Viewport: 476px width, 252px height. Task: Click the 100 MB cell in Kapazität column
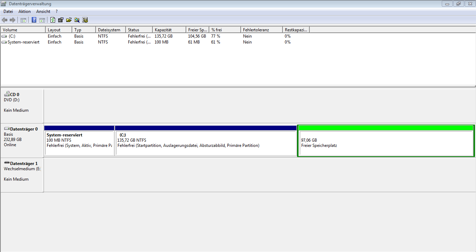tap(161, 42)
